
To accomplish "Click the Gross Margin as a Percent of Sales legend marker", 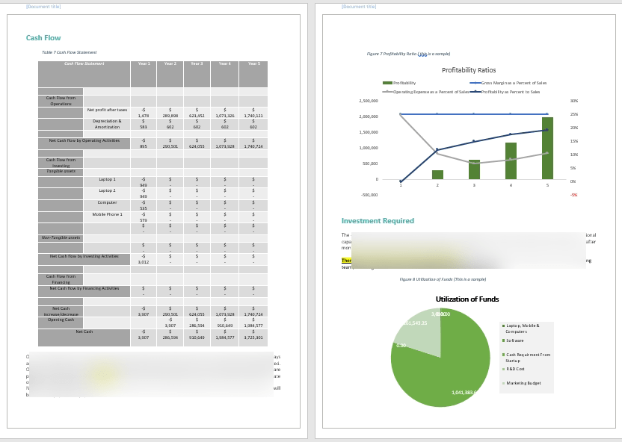I will [x=476, y=82].
